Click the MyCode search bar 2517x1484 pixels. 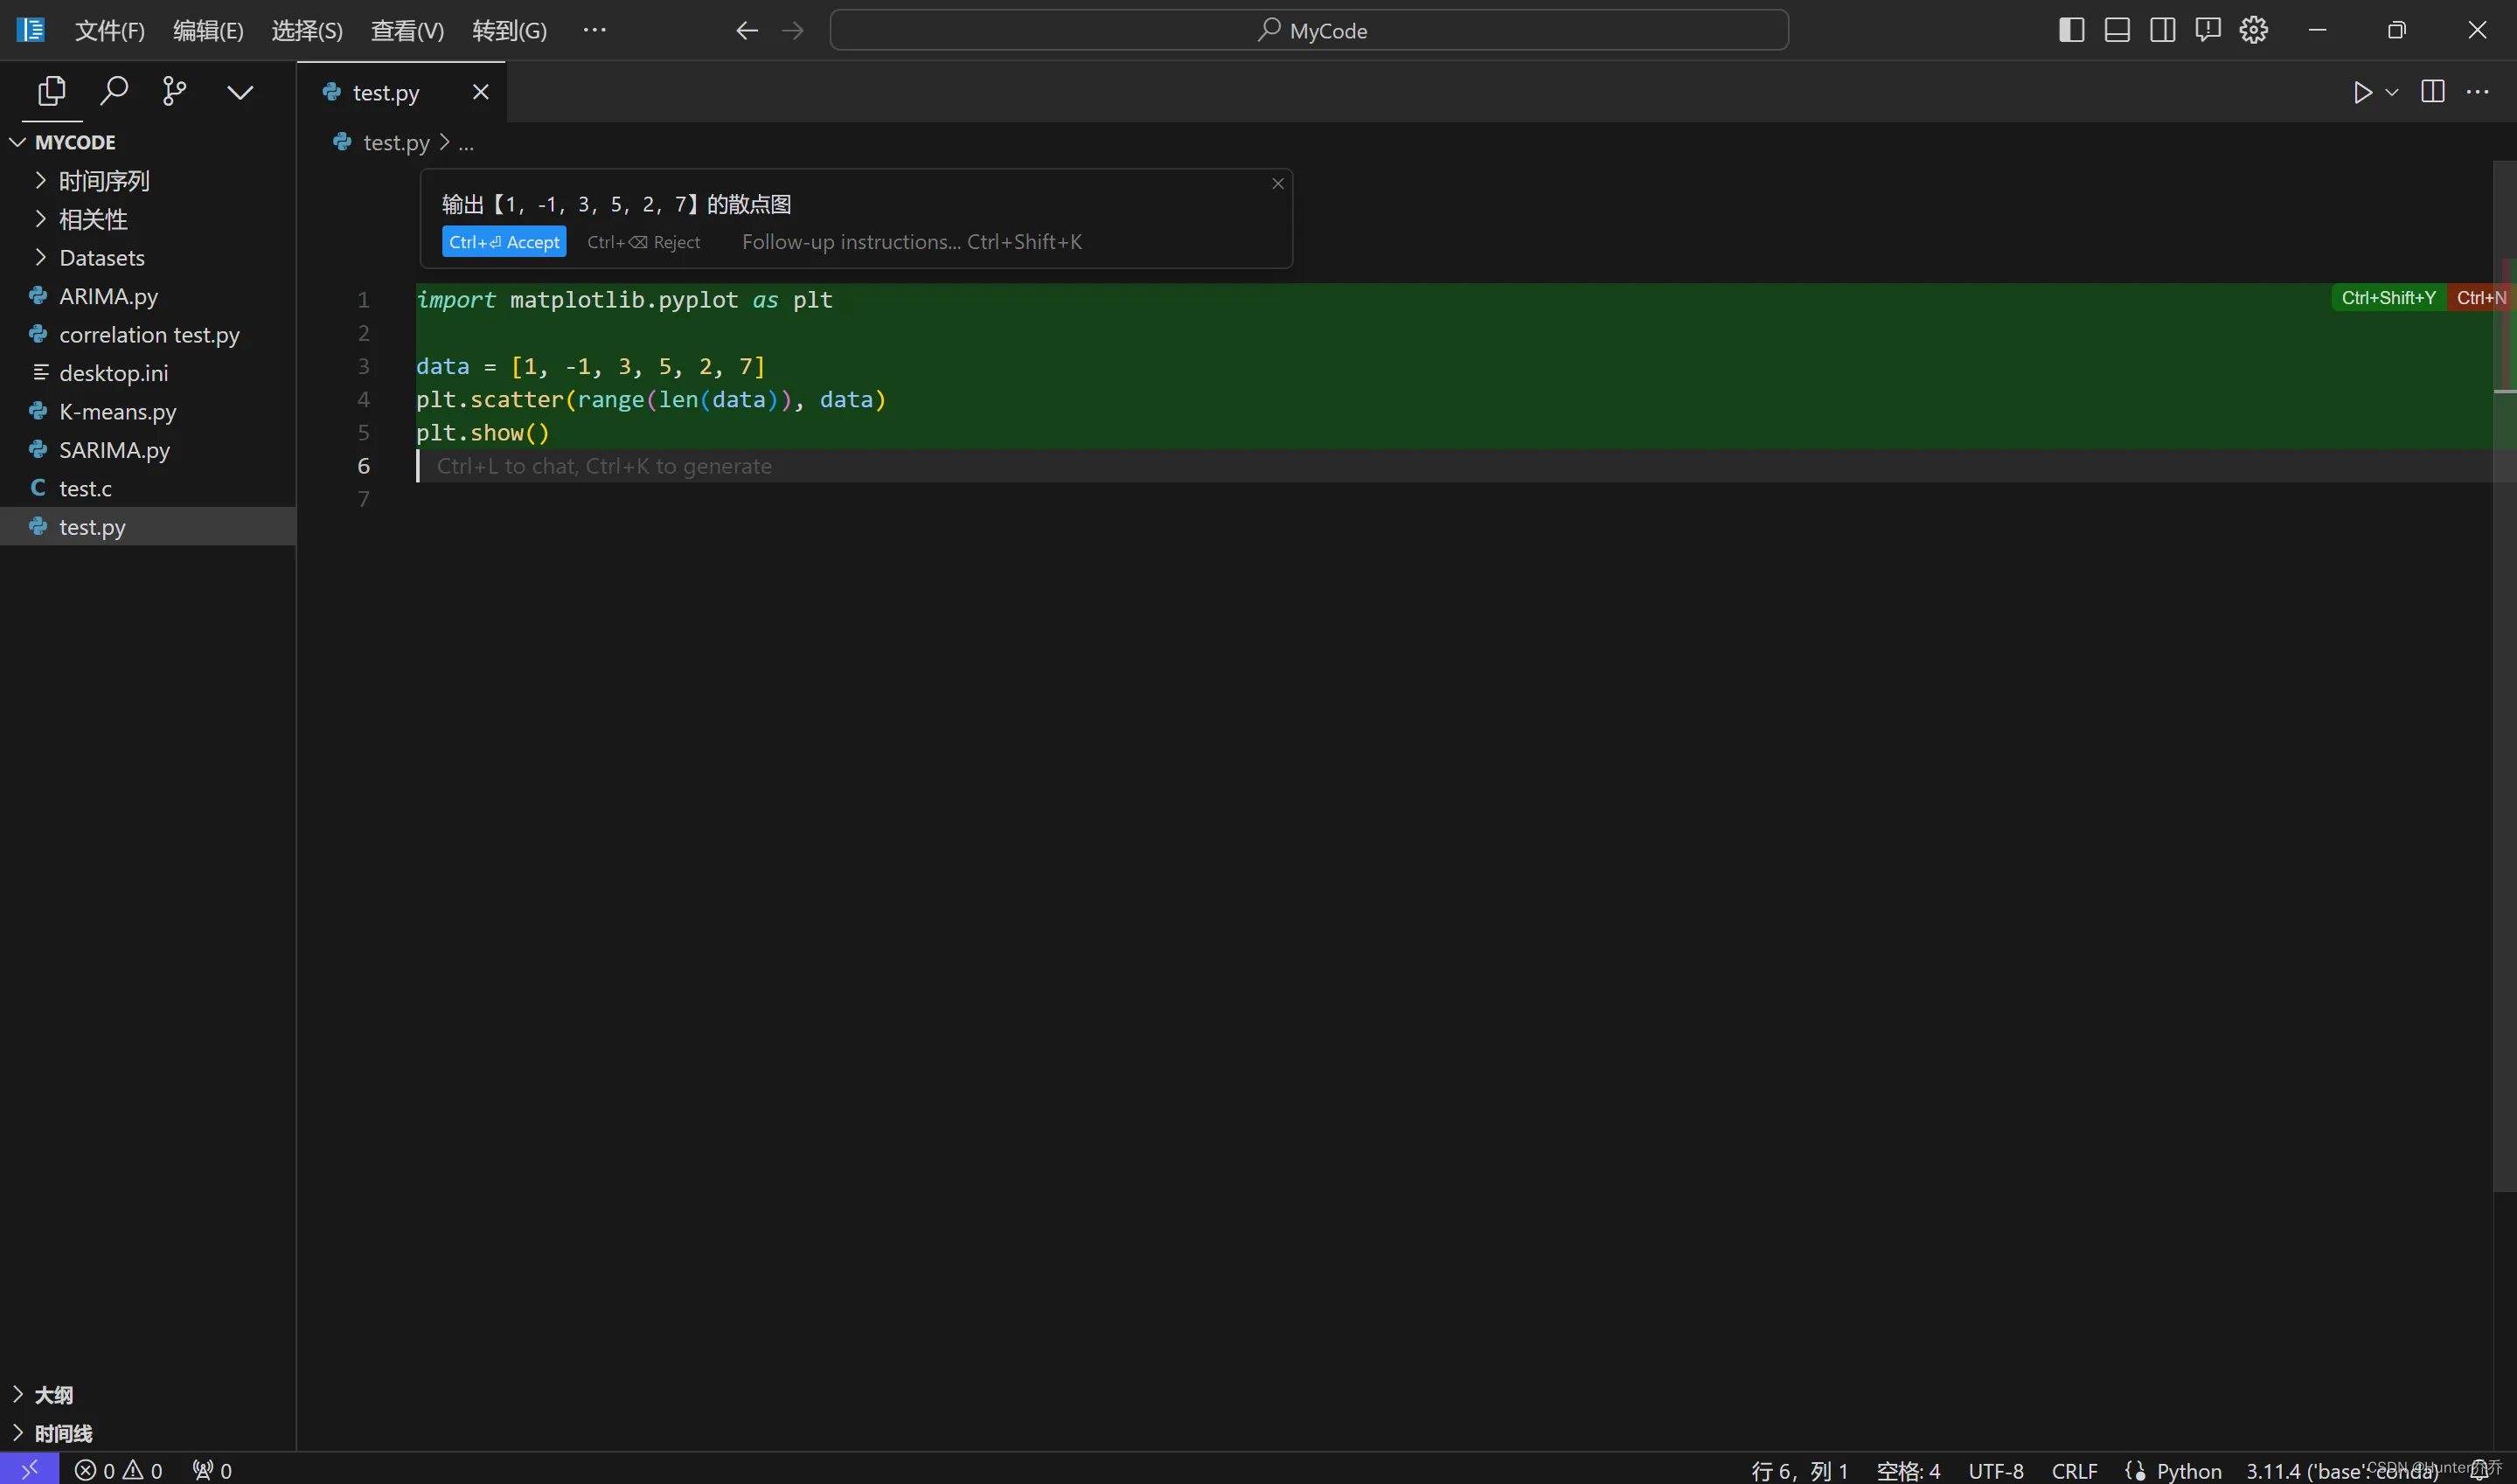click(1309, 31)
